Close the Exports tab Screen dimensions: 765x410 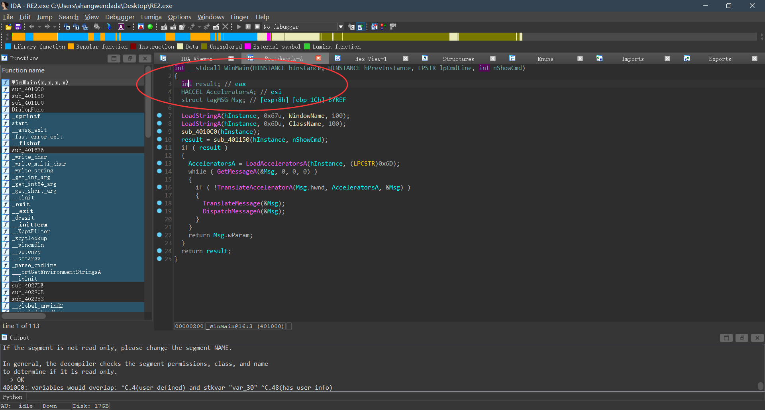point(755,59)
